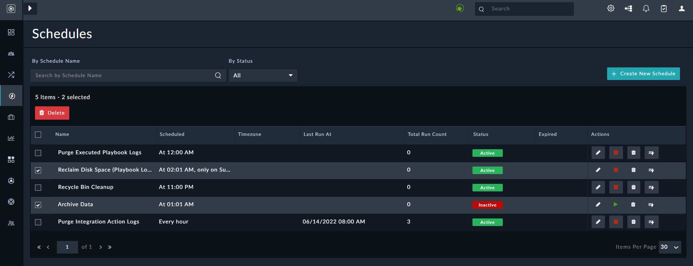Screen dimensions: 693x266
Task: Open the Dashboard sidebar icon
Action: (x=11, y=32)
